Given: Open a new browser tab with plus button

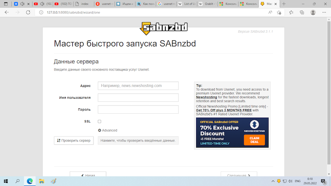Looking at the screenshot, I should 284,4.
